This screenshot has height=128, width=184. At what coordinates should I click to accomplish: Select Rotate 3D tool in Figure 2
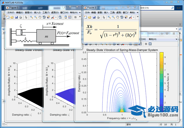[122, 17]
